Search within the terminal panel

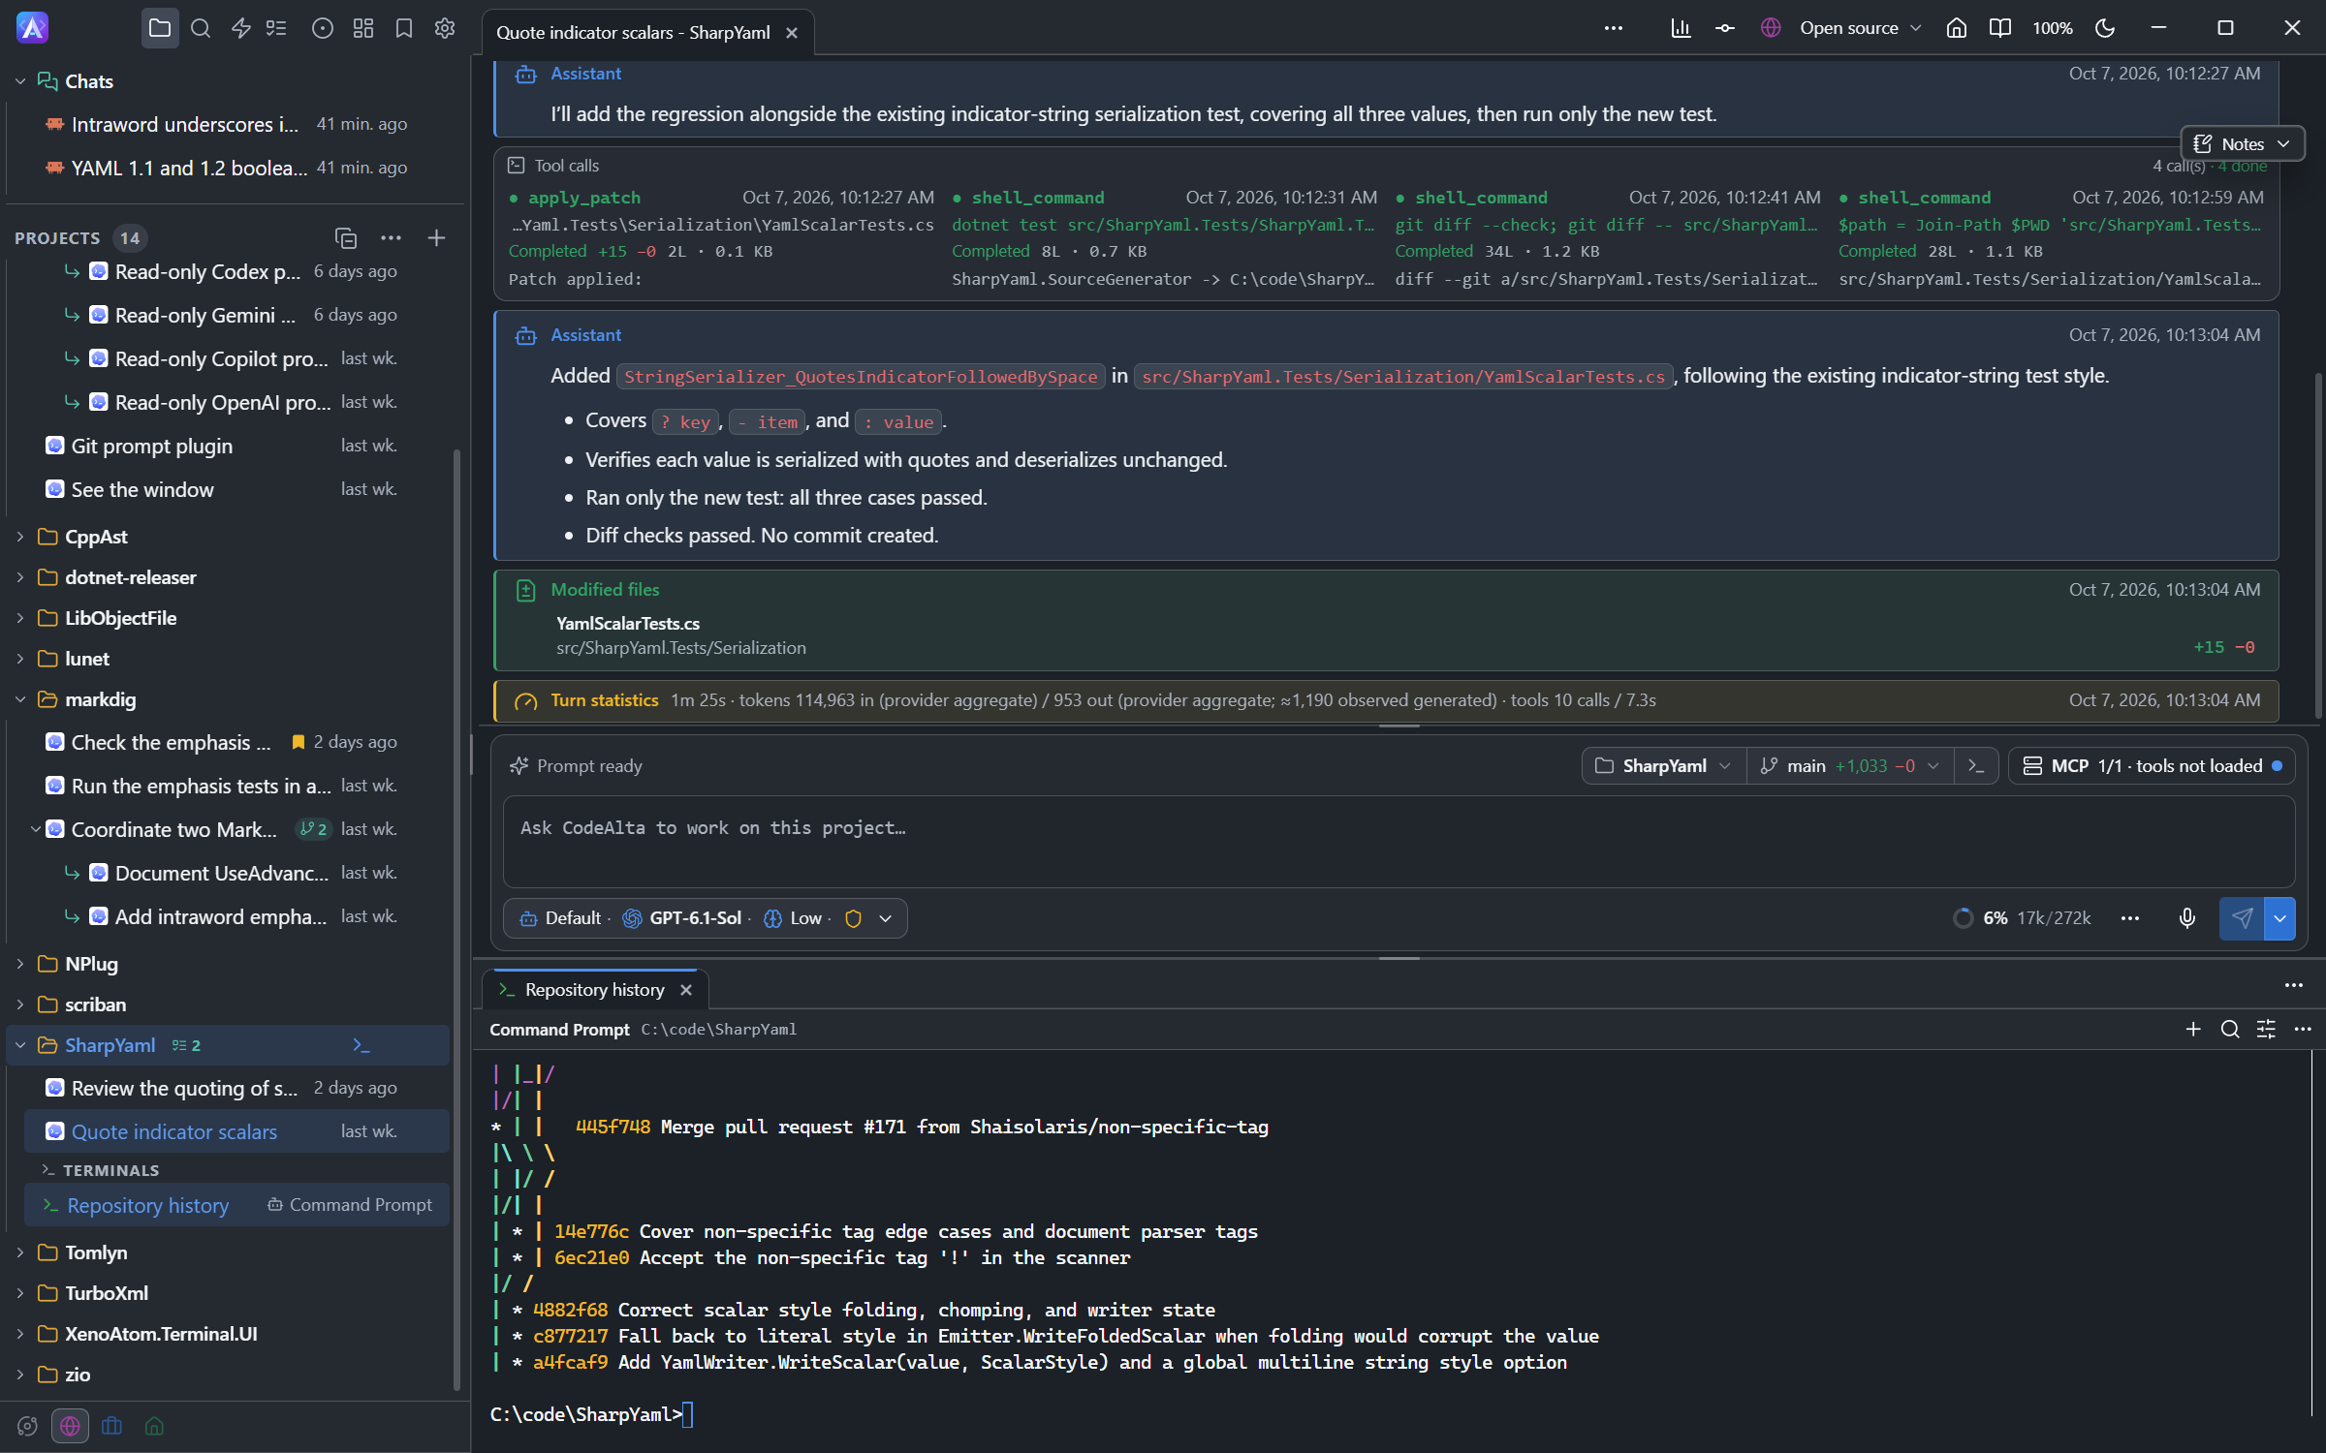[x=2230, y=1029]
